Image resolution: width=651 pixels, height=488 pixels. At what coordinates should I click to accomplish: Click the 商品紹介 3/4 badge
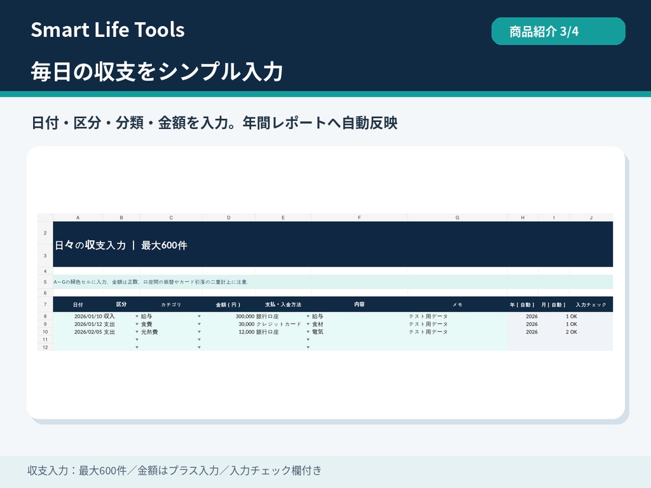point(558,31)
